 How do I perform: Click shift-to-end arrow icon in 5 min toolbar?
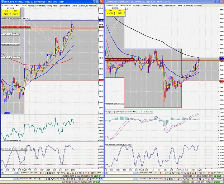click(45, 173)
